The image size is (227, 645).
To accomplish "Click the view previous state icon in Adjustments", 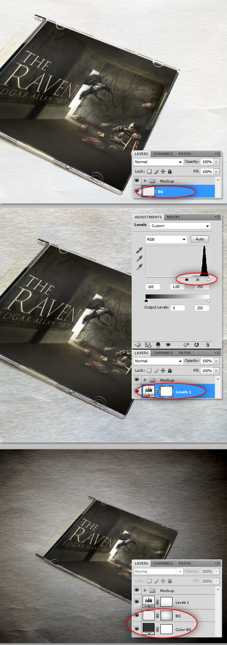I will point(186,344).
